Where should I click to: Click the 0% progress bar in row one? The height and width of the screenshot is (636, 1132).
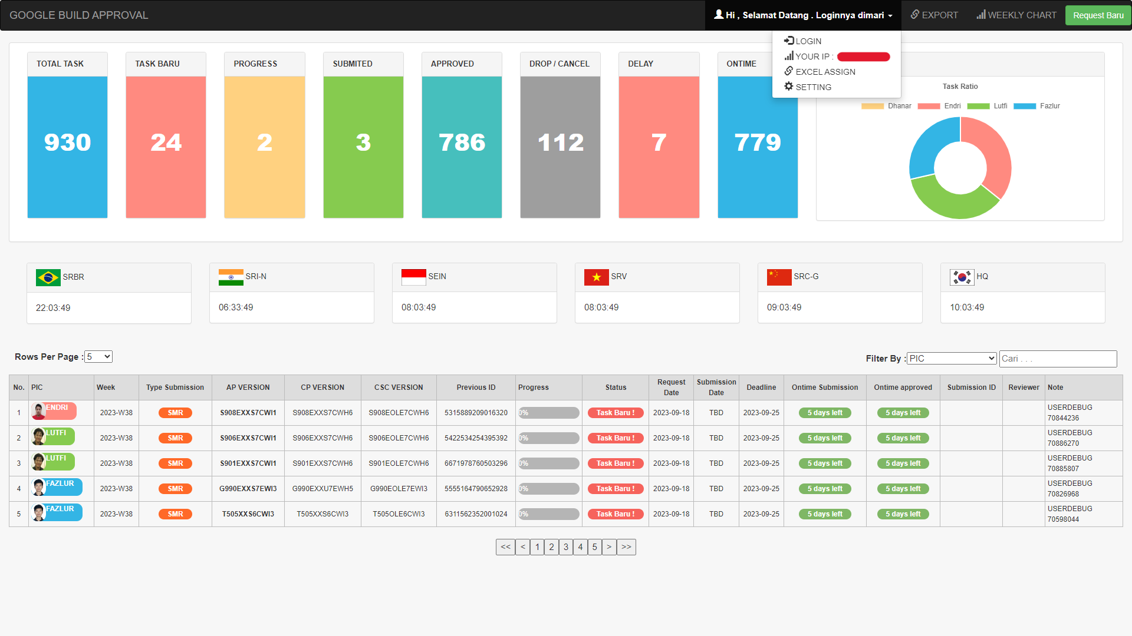[548, 412]
